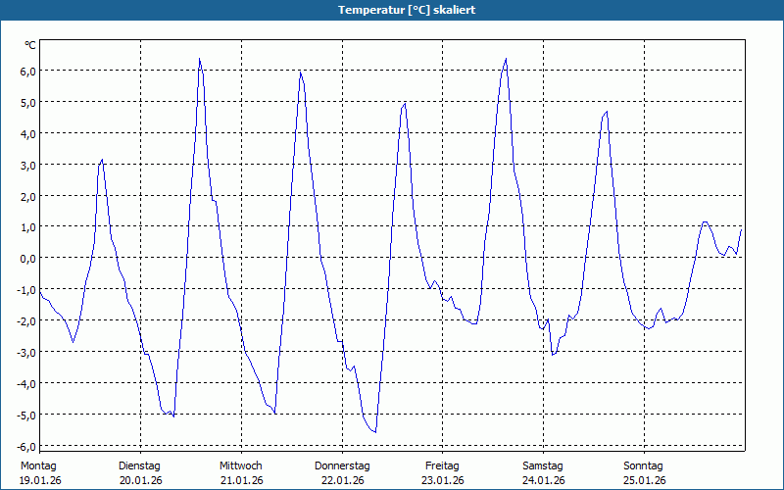This screenshot has width=784, height=490.
Task: Click the °C unit label
Action: pos(30,45)
